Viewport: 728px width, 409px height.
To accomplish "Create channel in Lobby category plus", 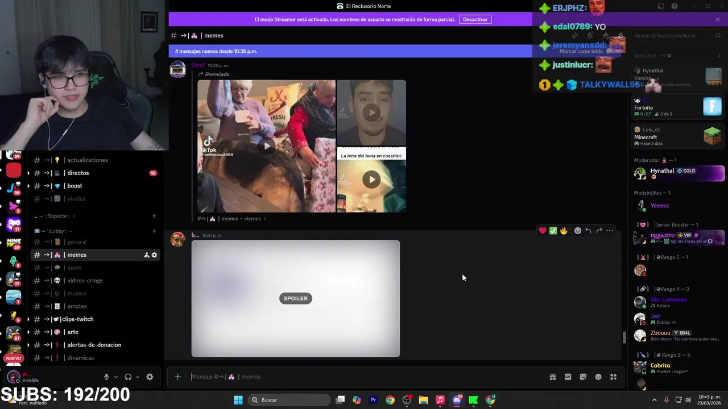I will click(x=154, y=231).
